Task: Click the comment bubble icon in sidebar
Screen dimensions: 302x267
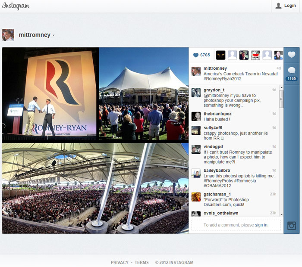Action: [291, 70]
